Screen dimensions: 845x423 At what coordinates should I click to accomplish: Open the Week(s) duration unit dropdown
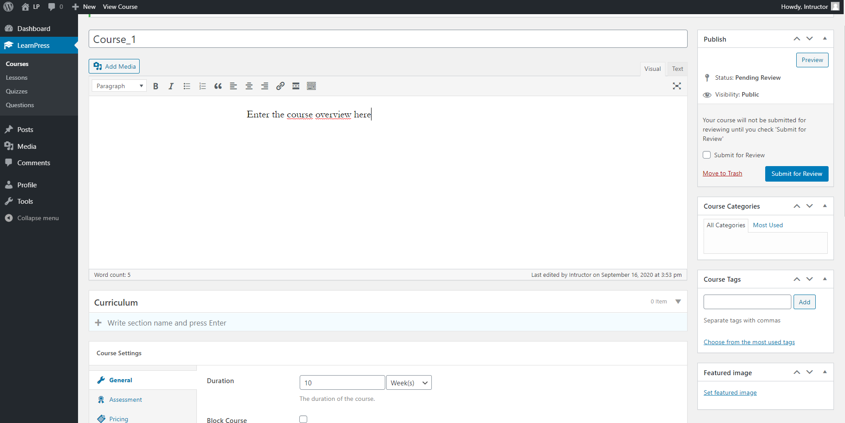pyautogui.click(x=409, y=383)
